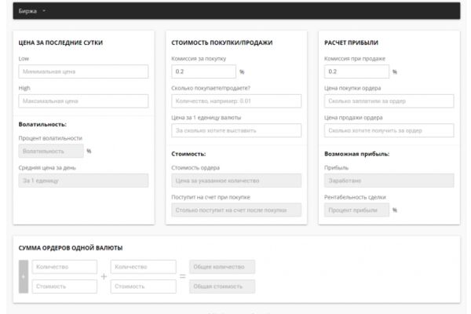This screenshot has width=471, height=314.
Task: Click the Поступит на счет при покупке field
Action: pyautogui.click(x=236, y=210)
